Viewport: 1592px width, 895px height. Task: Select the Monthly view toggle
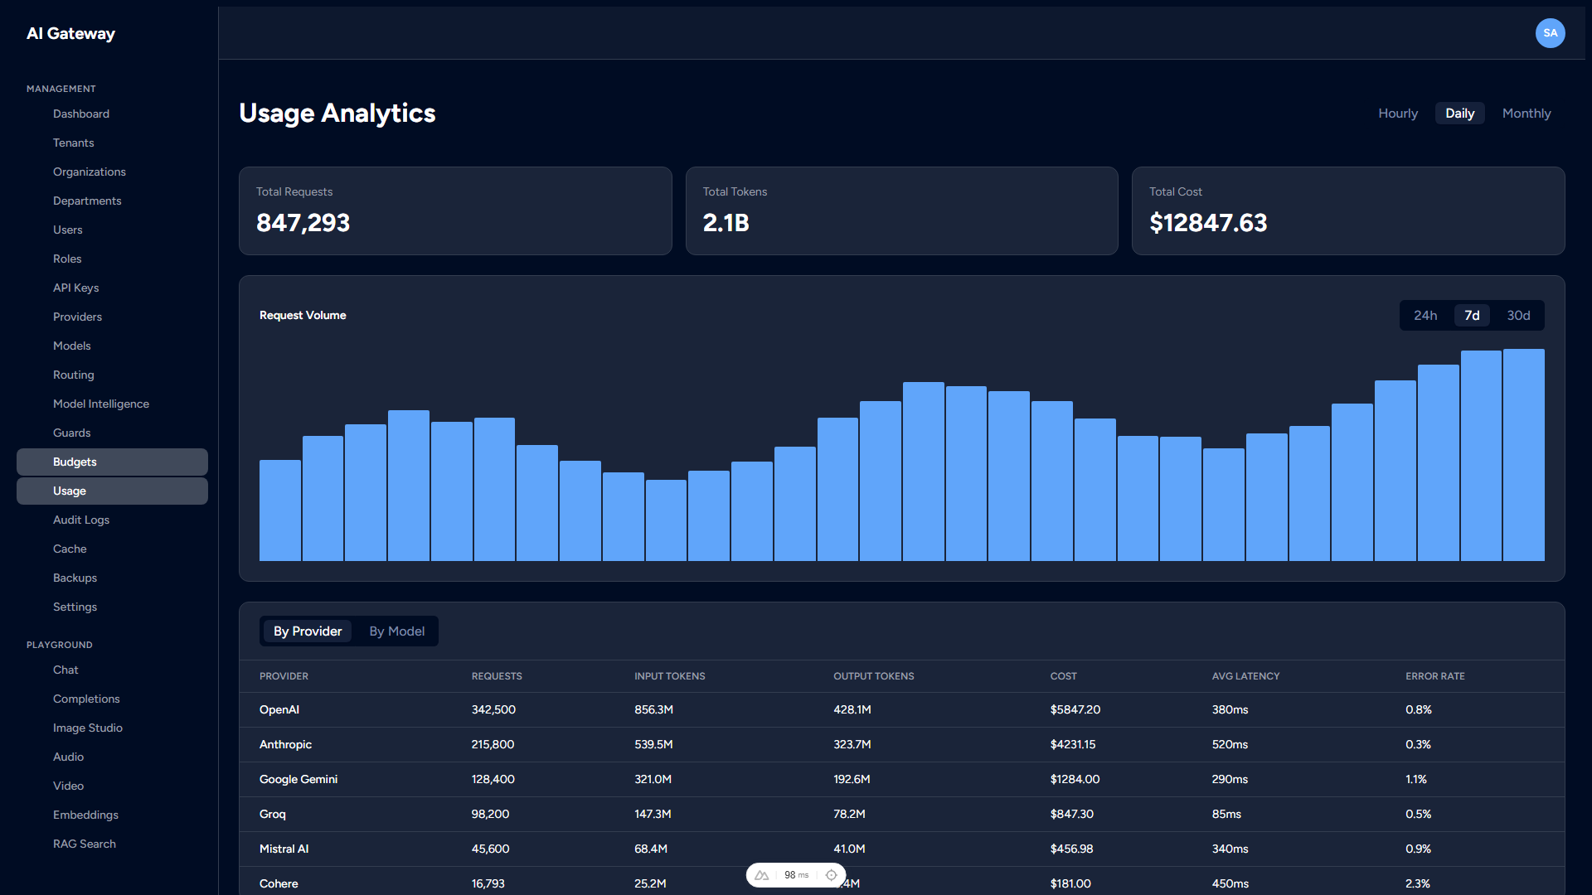[1526, 113]
